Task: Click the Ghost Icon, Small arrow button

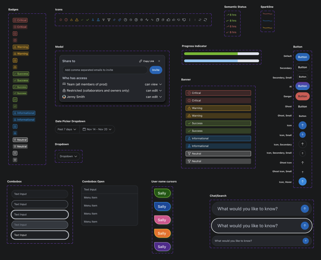Action: 302,172
